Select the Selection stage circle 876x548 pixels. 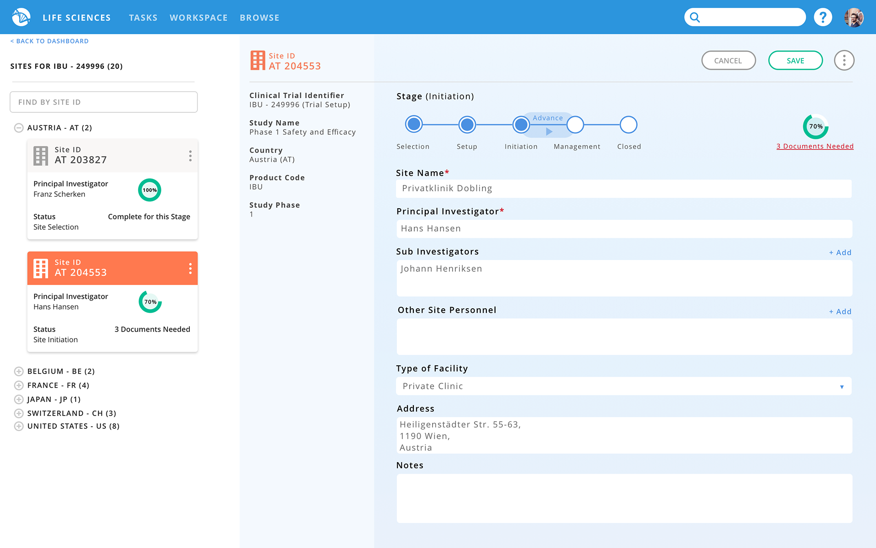click(x=414, y=124)
